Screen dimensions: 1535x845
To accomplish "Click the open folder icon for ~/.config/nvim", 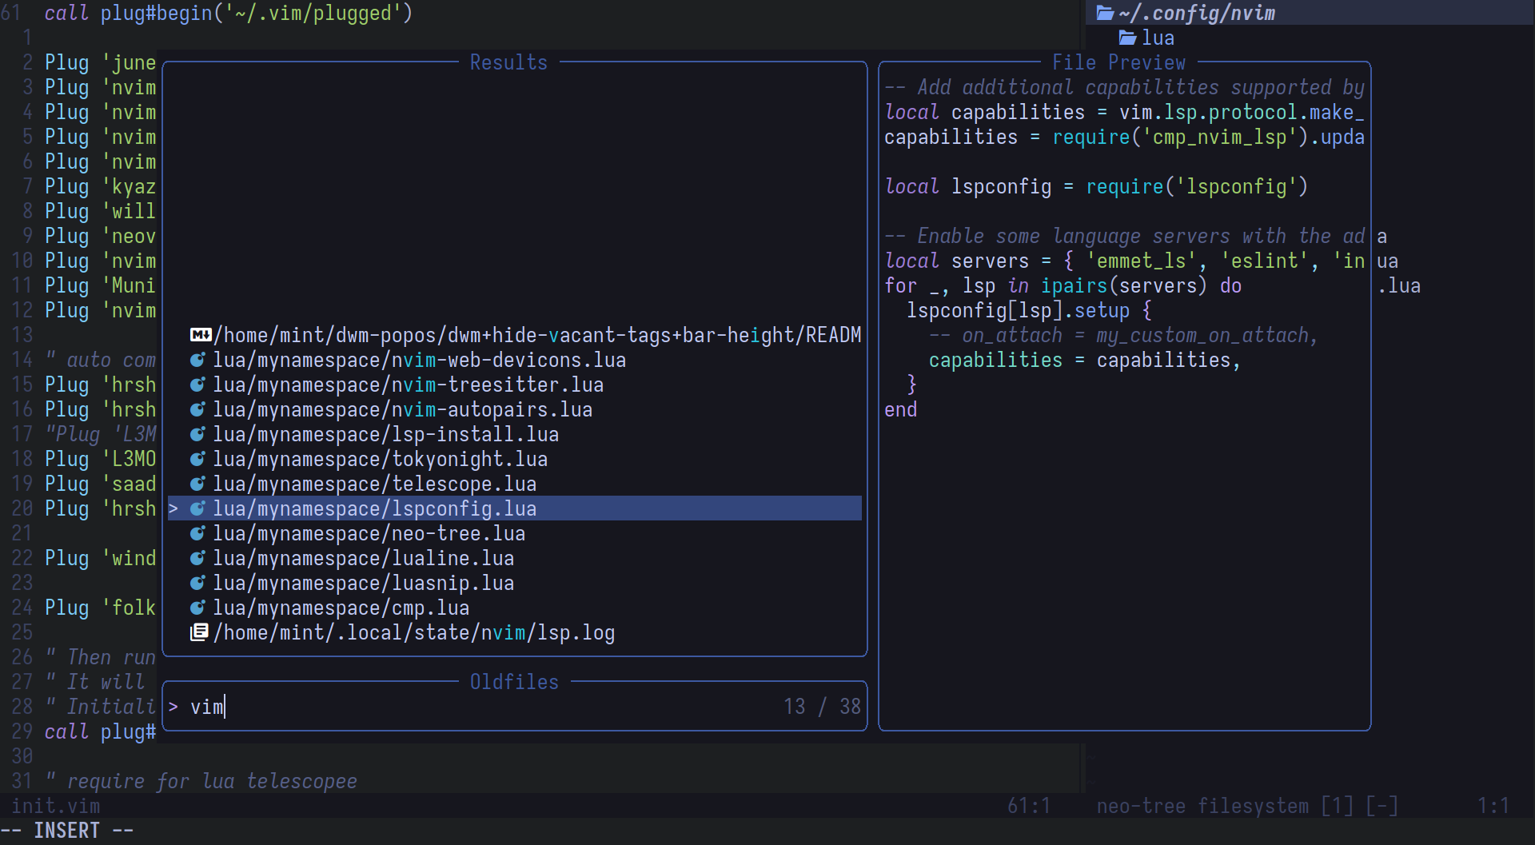I will point(1106,13).
